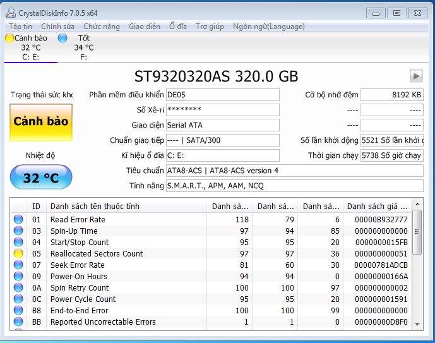
Task: Click the blue status icon for End-to-End Error
Action: pyautogui.click(x=18, y=311)
